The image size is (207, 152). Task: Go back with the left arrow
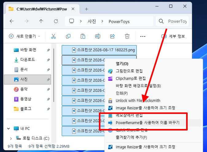[x=12, y=21]
